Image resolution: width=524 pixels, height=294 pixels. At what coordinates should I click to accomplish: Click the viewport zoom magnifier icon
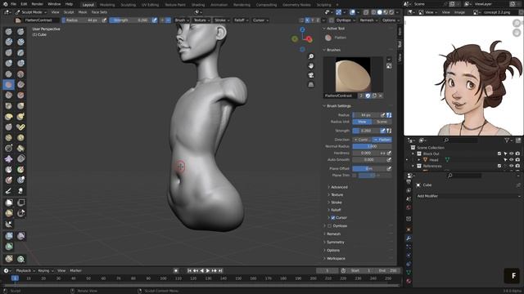point(311,56)
